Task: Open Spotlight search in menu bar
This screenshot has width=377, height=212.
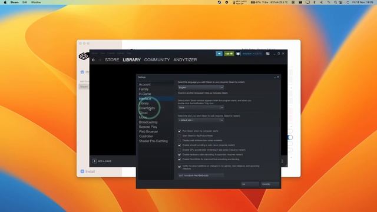Action: tap(335, 2)
